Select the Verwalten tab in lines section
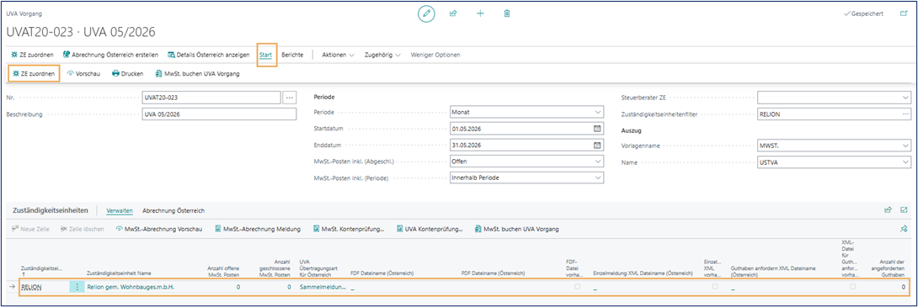Screen dimensions: 918x307 (x=120, y=210)
